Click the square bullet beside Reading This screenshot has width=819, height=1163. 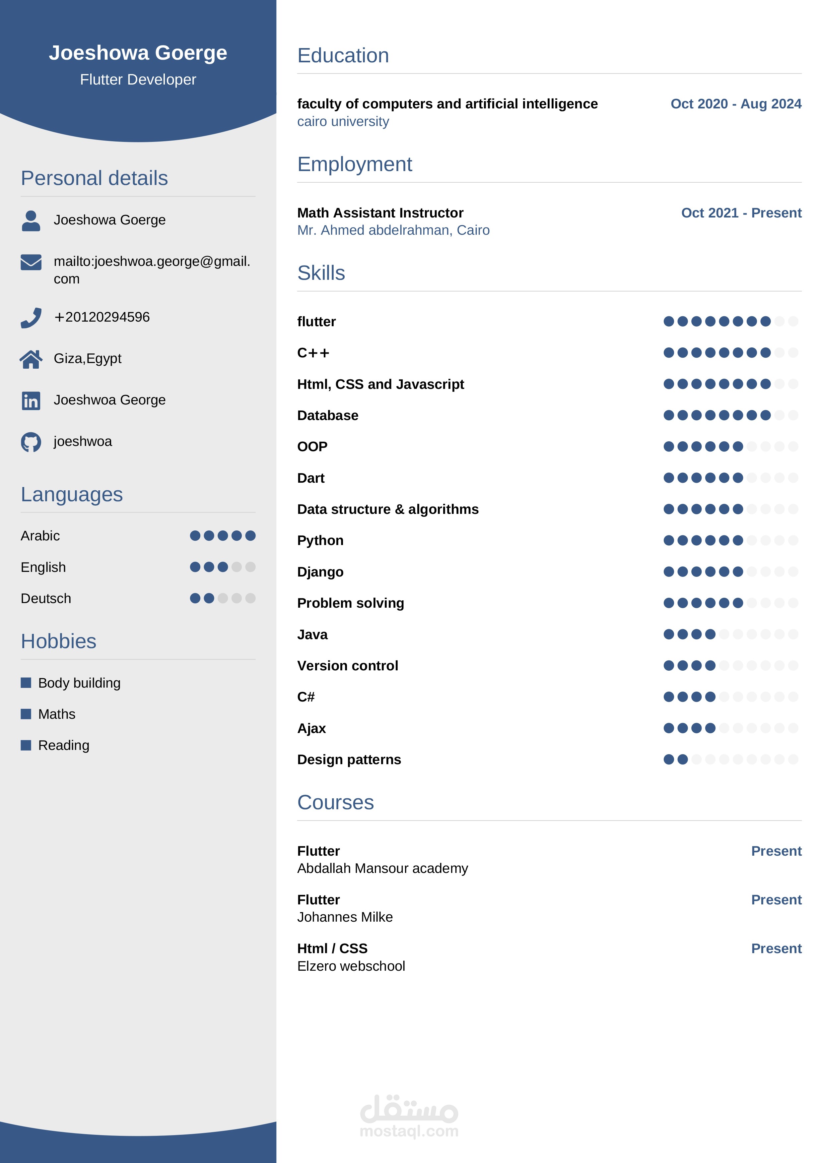point(26,745)
